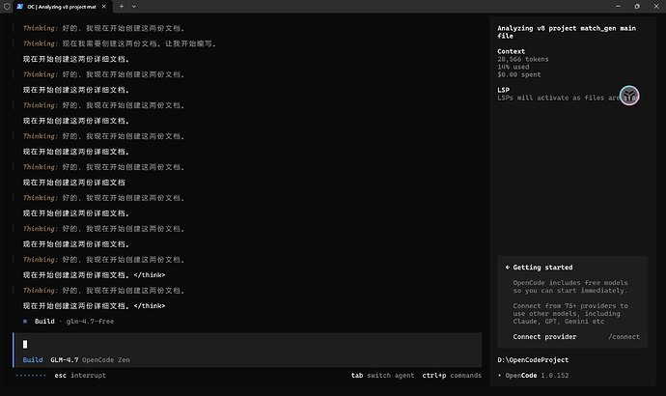Click the PowerShell icon on the tab
Image resolution: width=666 pixels, height=396 pixels.
(20, 7)
